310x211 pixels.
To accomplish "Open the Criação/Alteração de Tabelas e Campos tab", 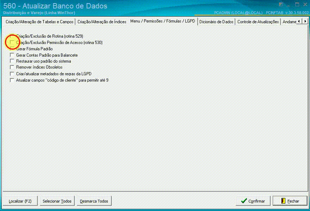I will coord(39,22).
